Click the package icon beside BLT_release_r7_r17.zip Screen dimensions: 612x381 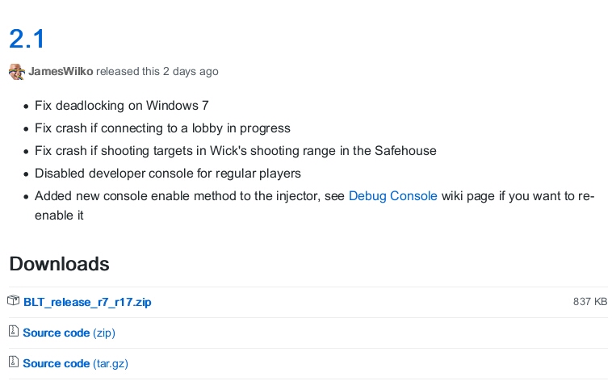(x=13, y=302)
